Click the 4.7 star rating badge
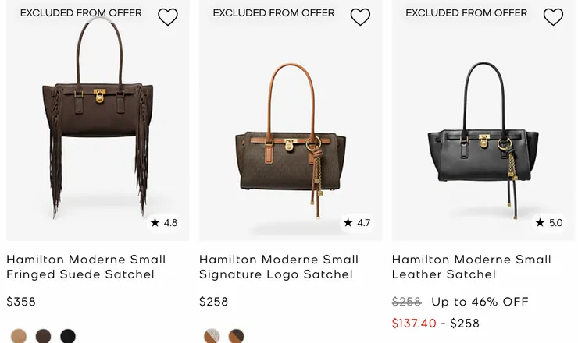Image resolution: width=578 pixels, height=343 pixels. 358,223
